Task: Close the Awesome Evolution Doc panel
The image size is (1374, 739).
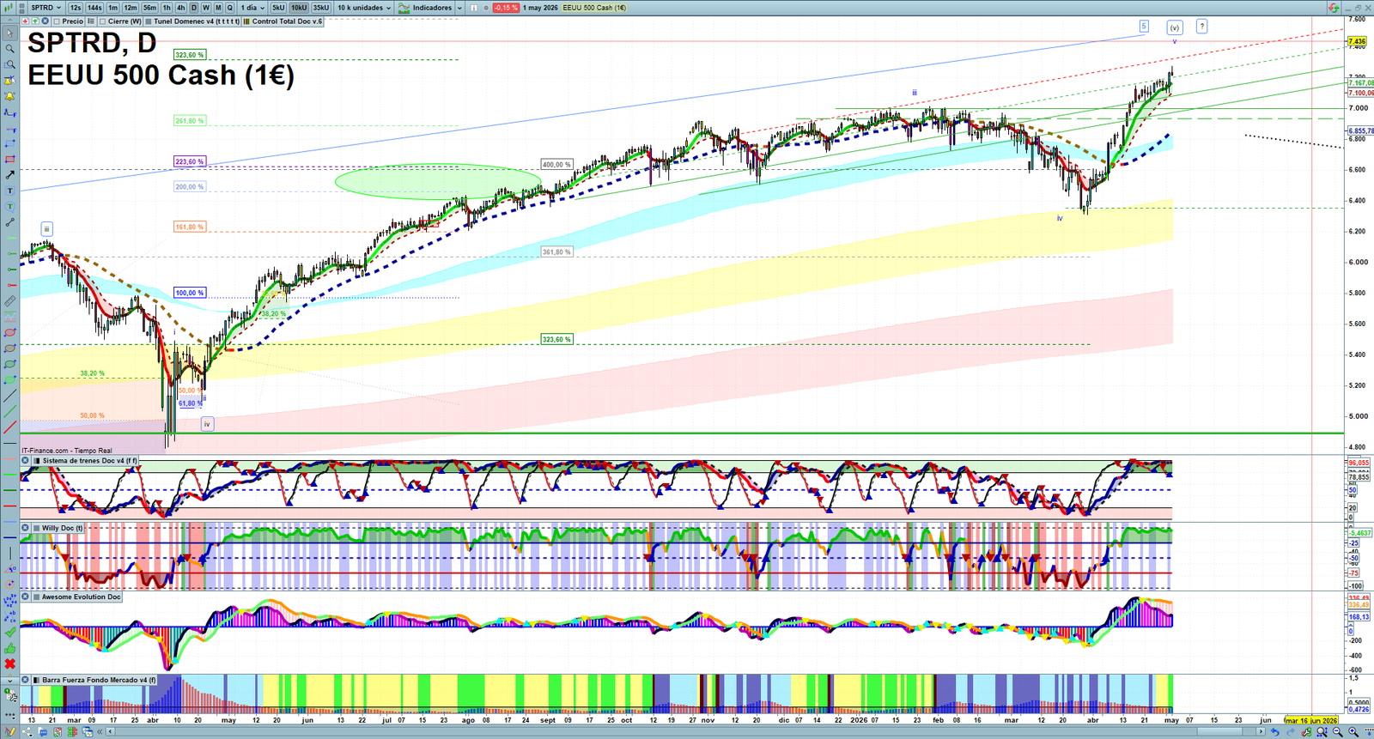Action: click(x=25, y=597)
